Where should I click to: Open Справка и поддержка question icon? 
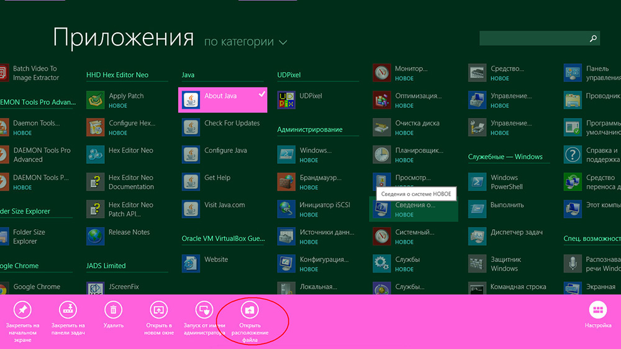(573, 155)
